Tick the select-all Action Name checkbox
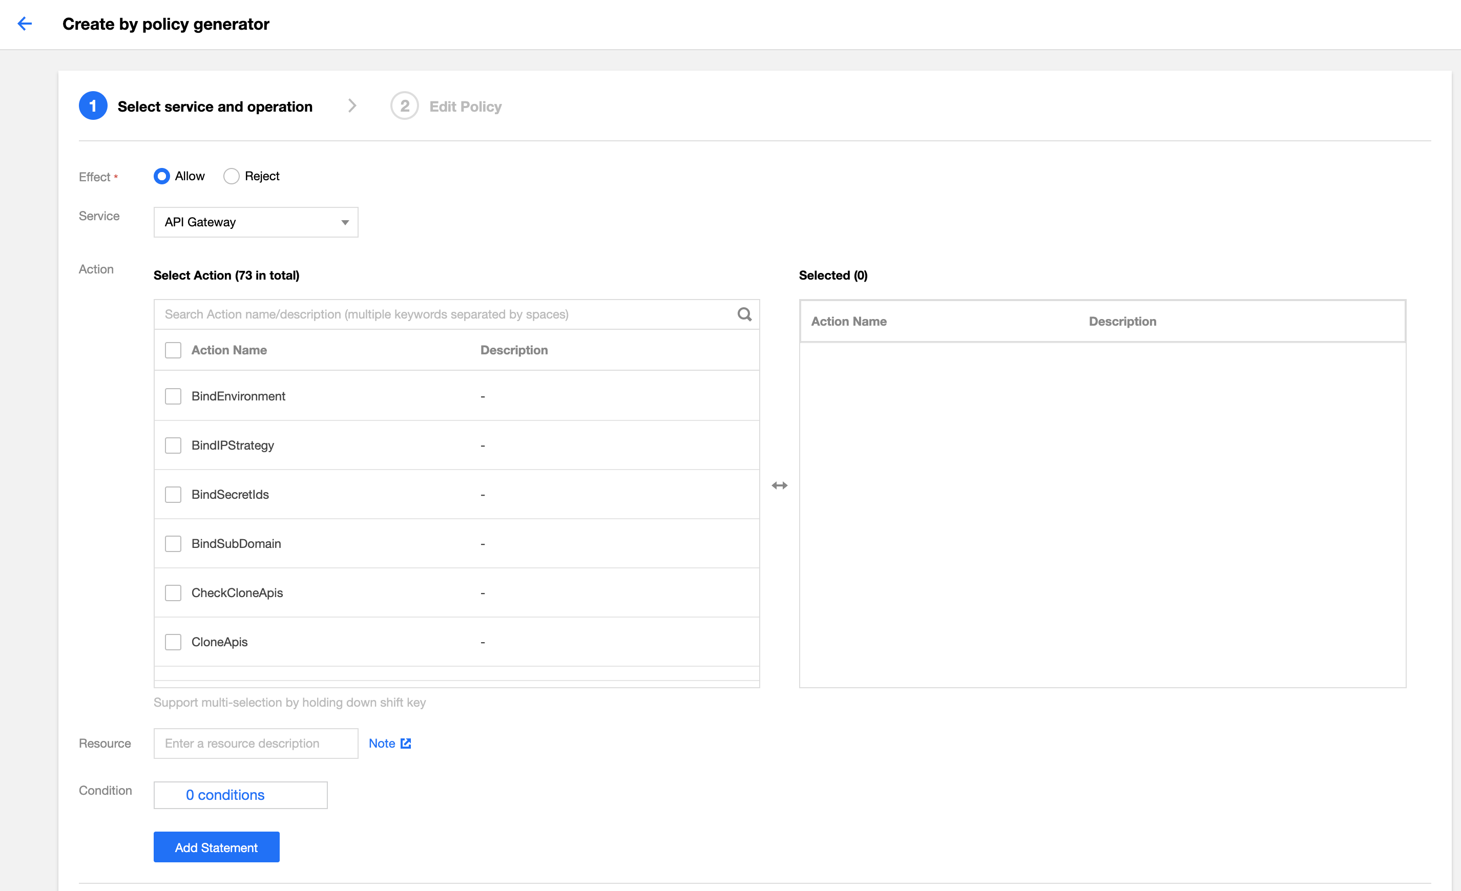Viewport: 1461px width, 891px height. point(173,350)
